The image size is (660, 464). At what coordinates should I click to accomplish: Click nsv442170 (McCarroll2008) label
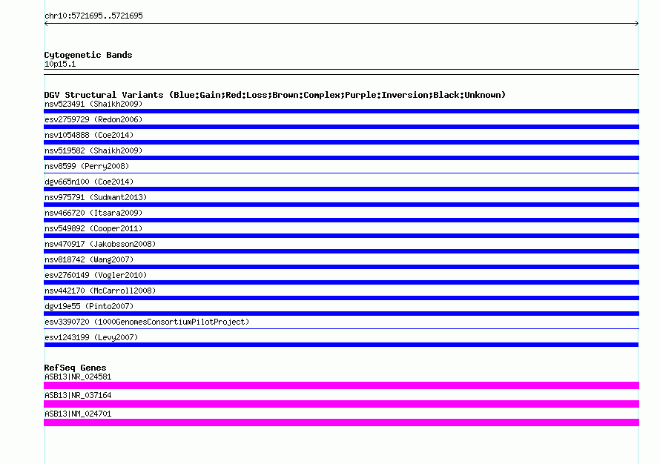point(100,291)
